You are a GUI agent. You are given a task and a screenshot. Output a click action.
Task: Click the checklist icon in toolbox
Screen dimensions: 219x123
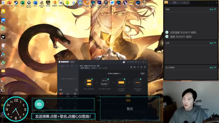75,94
